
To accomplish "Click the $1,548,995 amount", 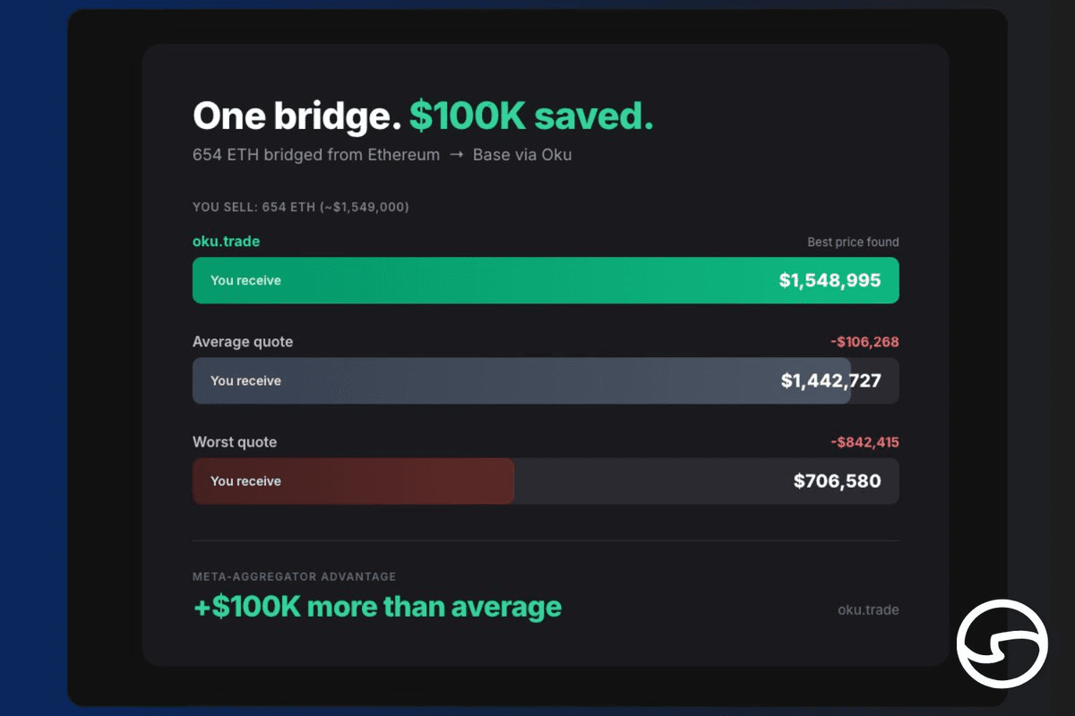I will (830, 280).
